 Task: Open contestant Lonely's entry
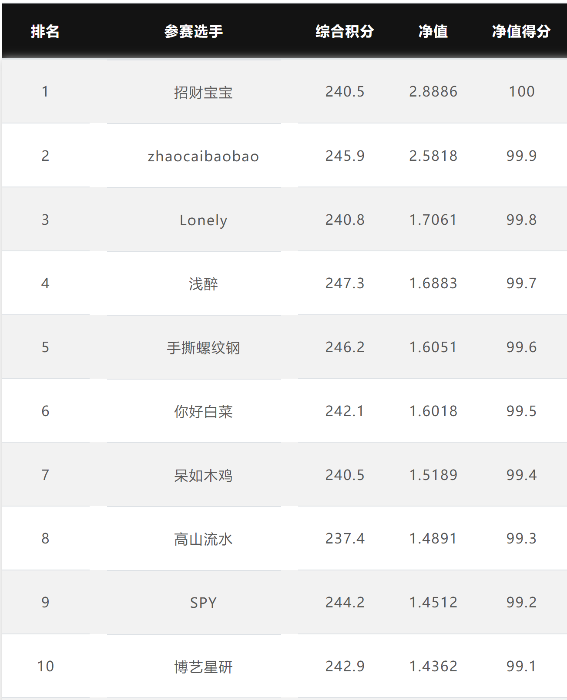tap(203, 220)
